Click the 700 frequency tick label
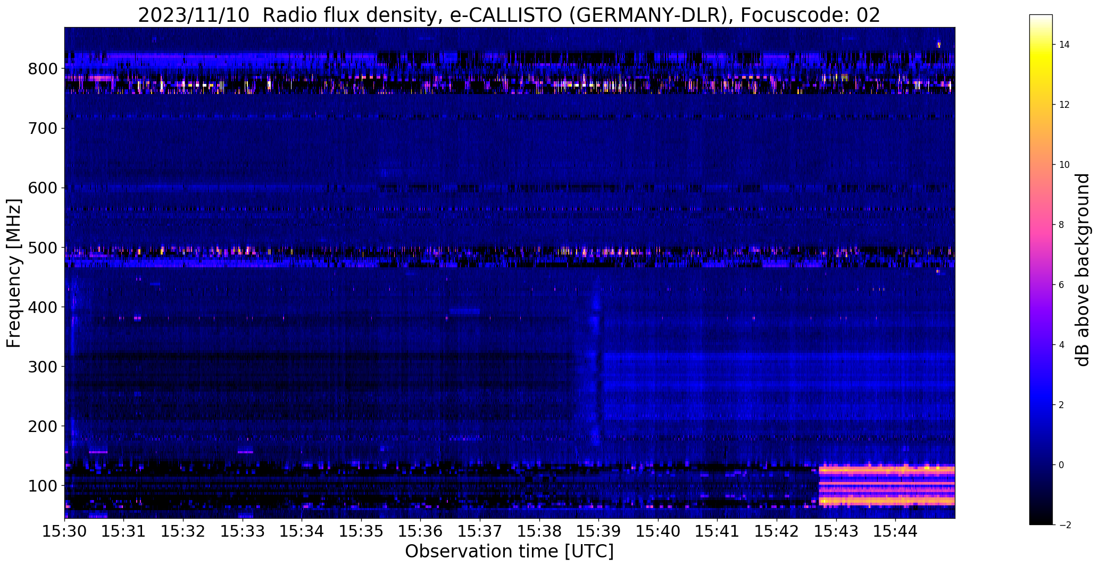 point(42,129)
